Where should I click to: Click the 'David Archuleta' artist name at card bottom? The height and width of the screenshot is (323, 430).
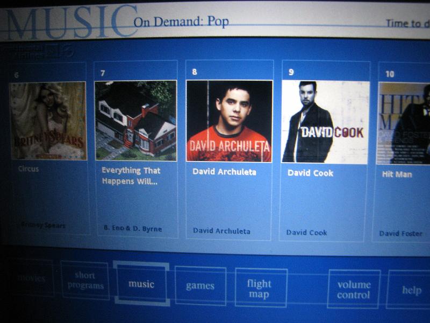point(221,231)
